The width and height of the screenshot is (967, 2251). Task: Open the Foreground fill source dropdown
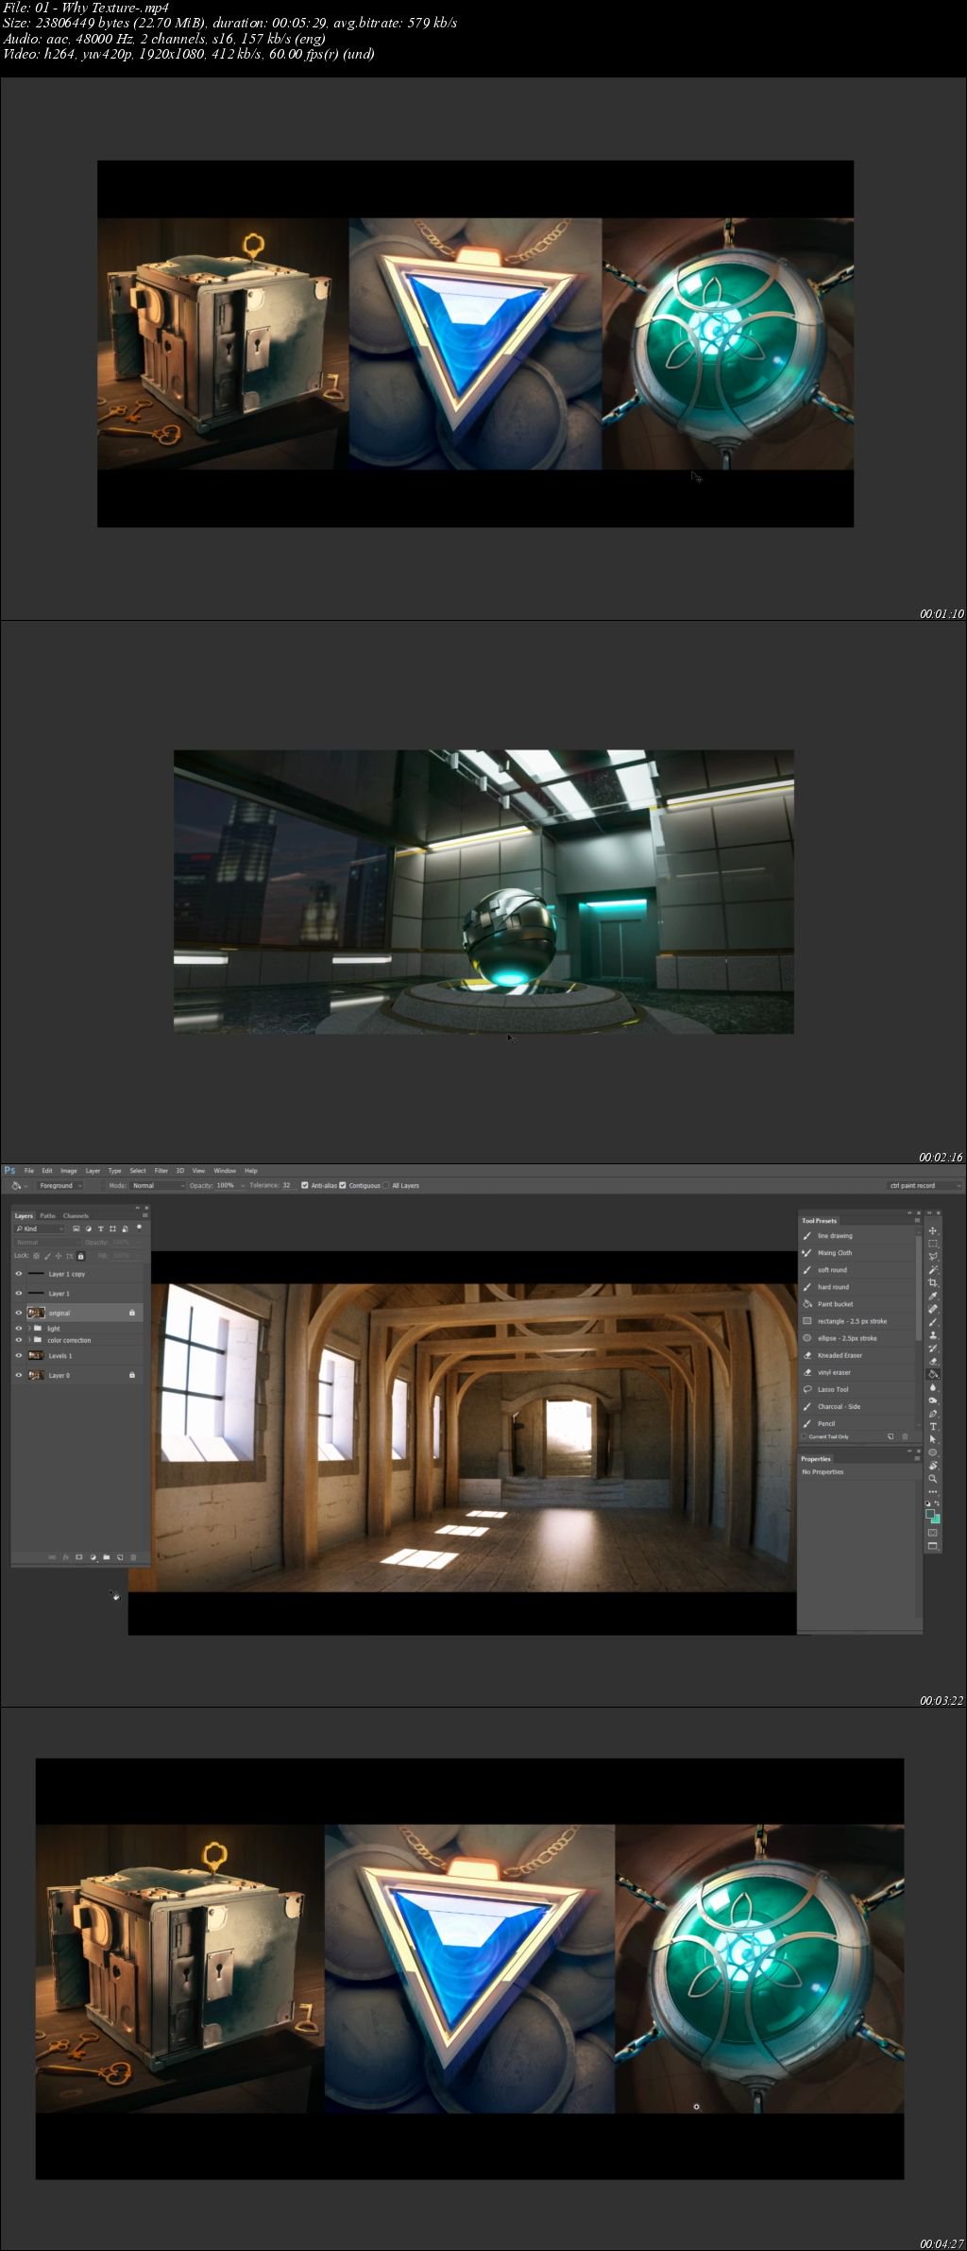point(60,1185)
